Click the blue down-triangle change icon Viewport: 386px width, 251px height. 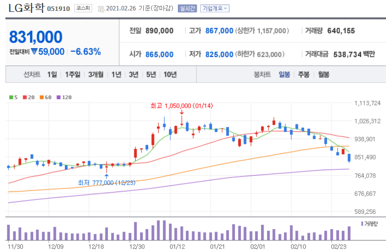coord(34,51)
